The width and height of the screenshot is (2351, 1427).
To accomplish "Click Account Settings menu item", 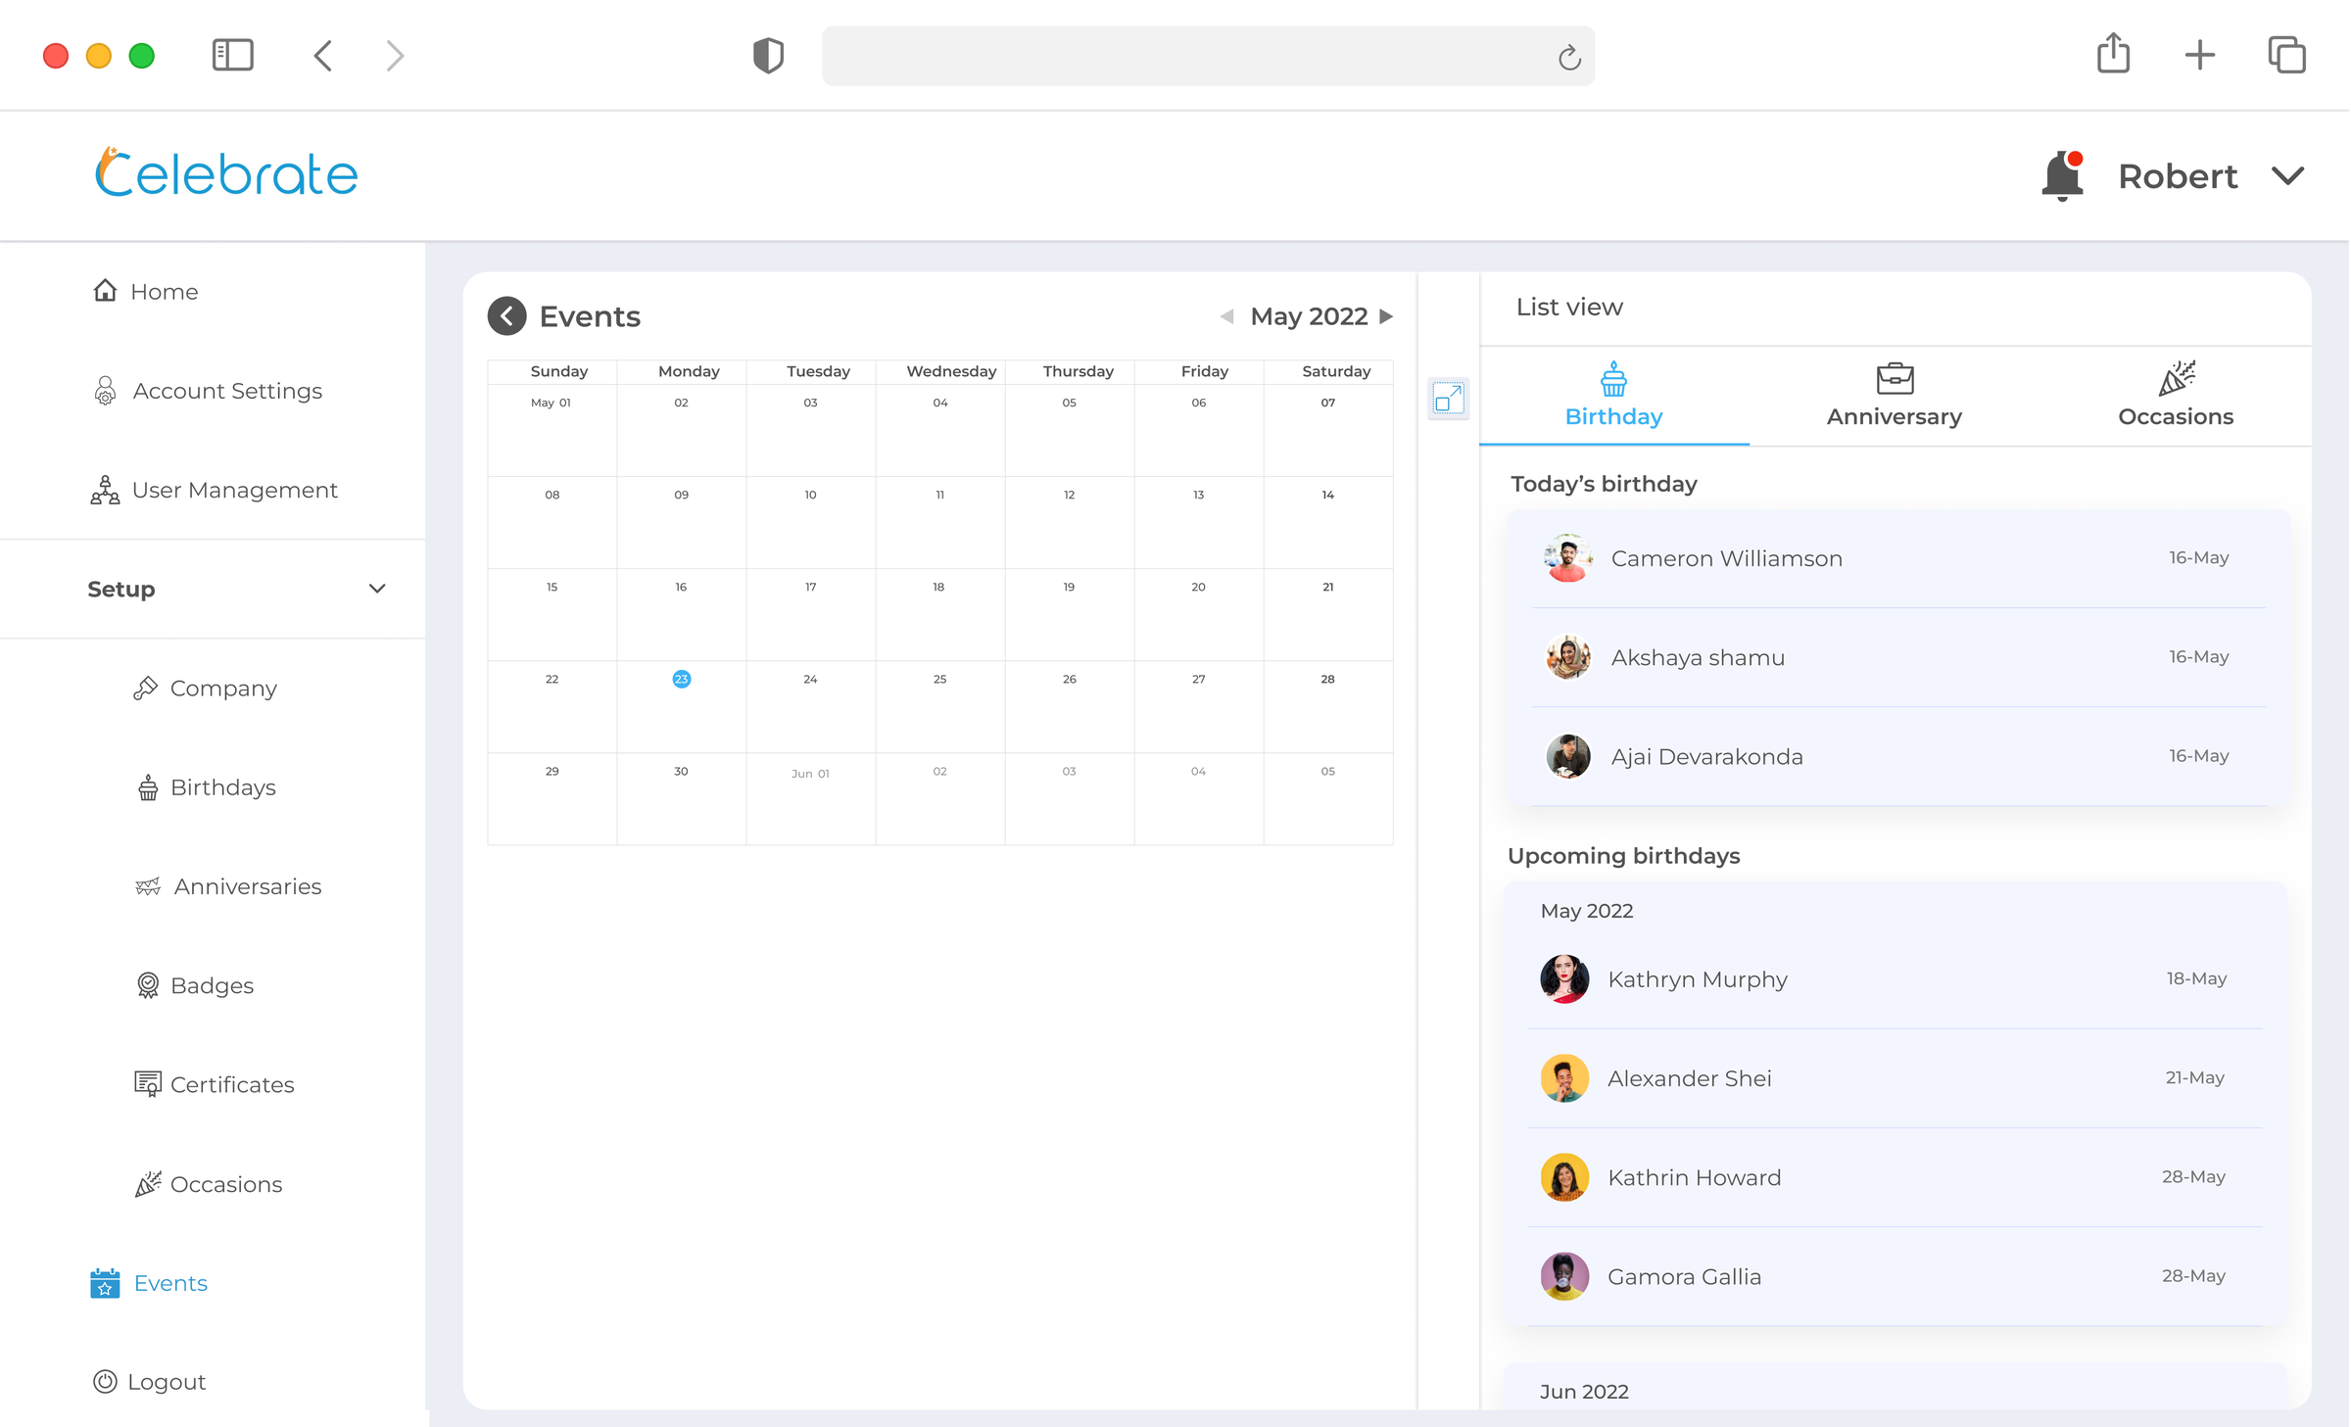I will click(228, 390).
